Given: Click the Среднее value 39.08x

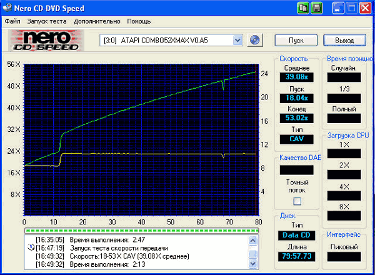Looking at the screenshot, I should point(296,77).
